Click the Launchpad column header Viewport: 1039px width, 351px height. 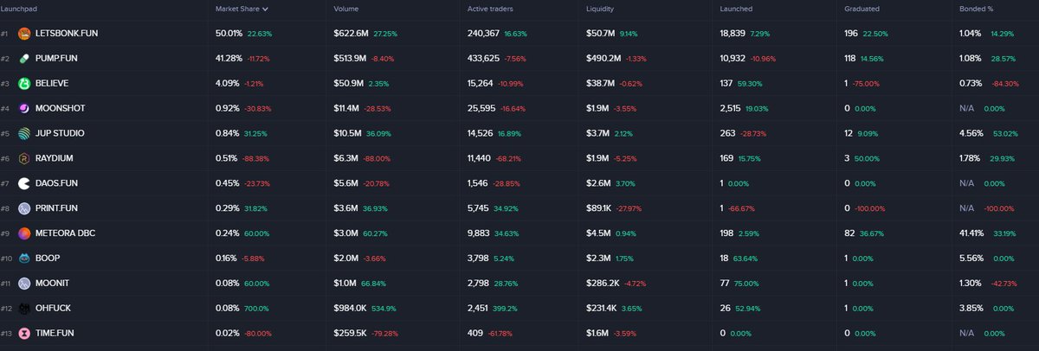click(x=17, y=10)
